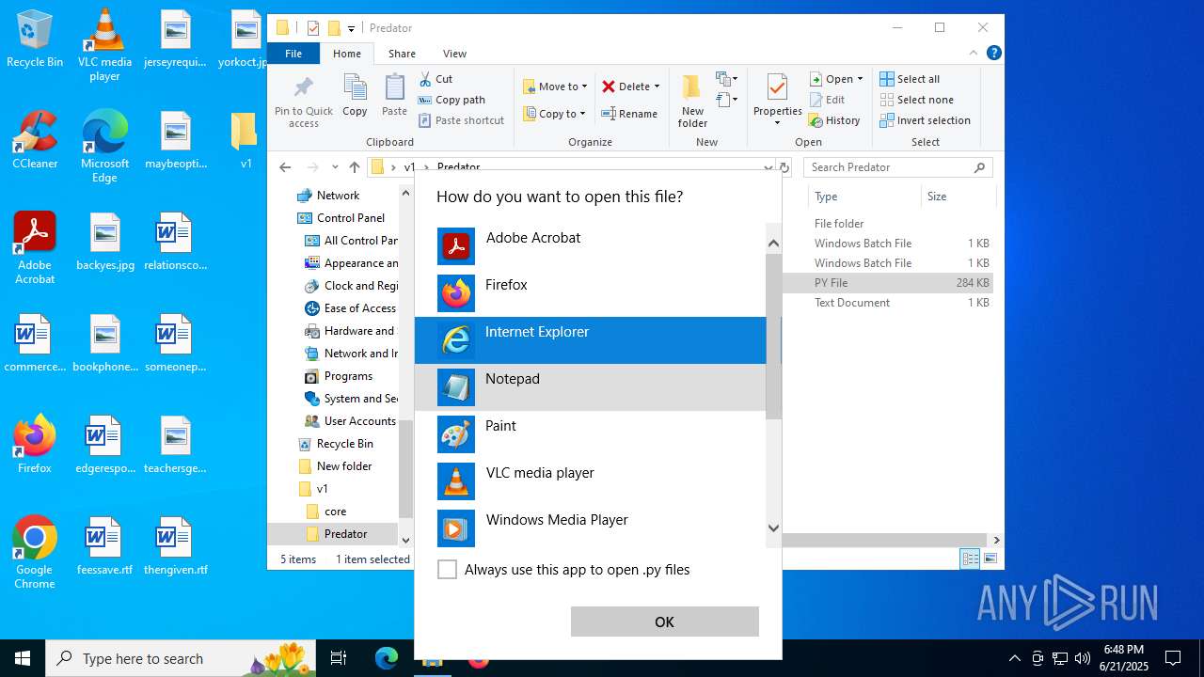Click the Up one level arrow
The width and height of the screenshot is (1204, 677).
tap(354, 167)
